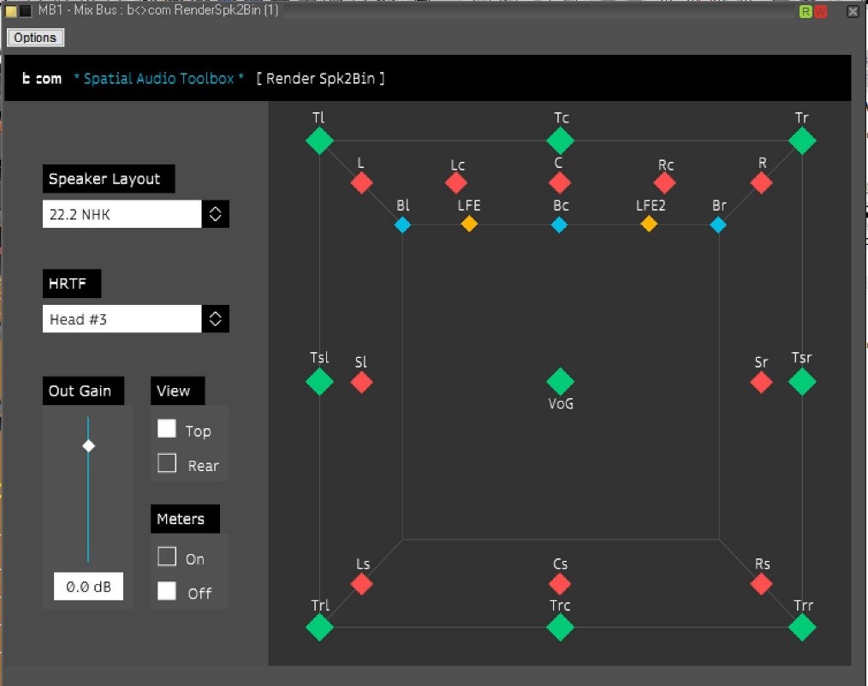The image size is (868, 686).
Task: Click the Speaker Layout stepper arrows
Action: point(216,214)
